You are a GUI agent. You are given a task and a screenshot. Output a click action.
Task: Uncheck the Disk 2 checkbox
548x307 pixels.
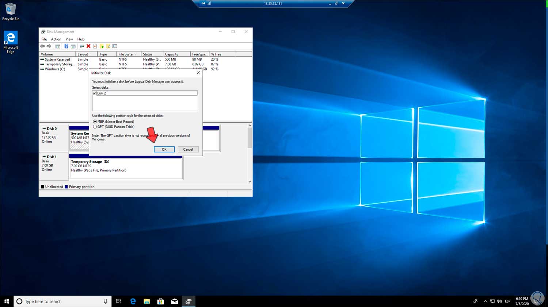[x=95, y=93]
